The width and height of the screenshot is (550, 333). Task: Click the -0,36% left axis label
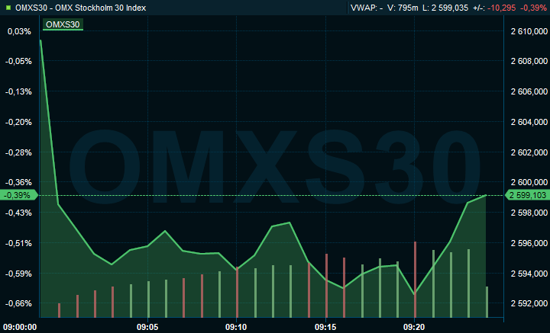tap(18, 182)
